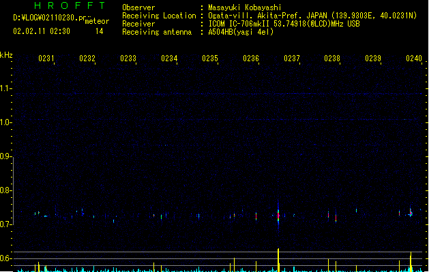Click the 0.6 kHz axis label

point(5,258)
